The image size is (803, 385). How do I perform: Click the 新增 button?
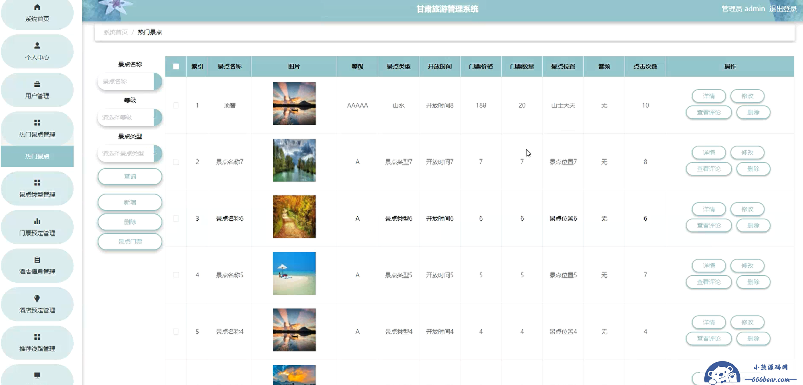[130, 202]
